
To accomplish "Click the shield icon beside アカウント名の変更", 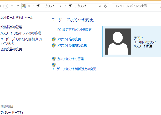I will tap(54, 39).
